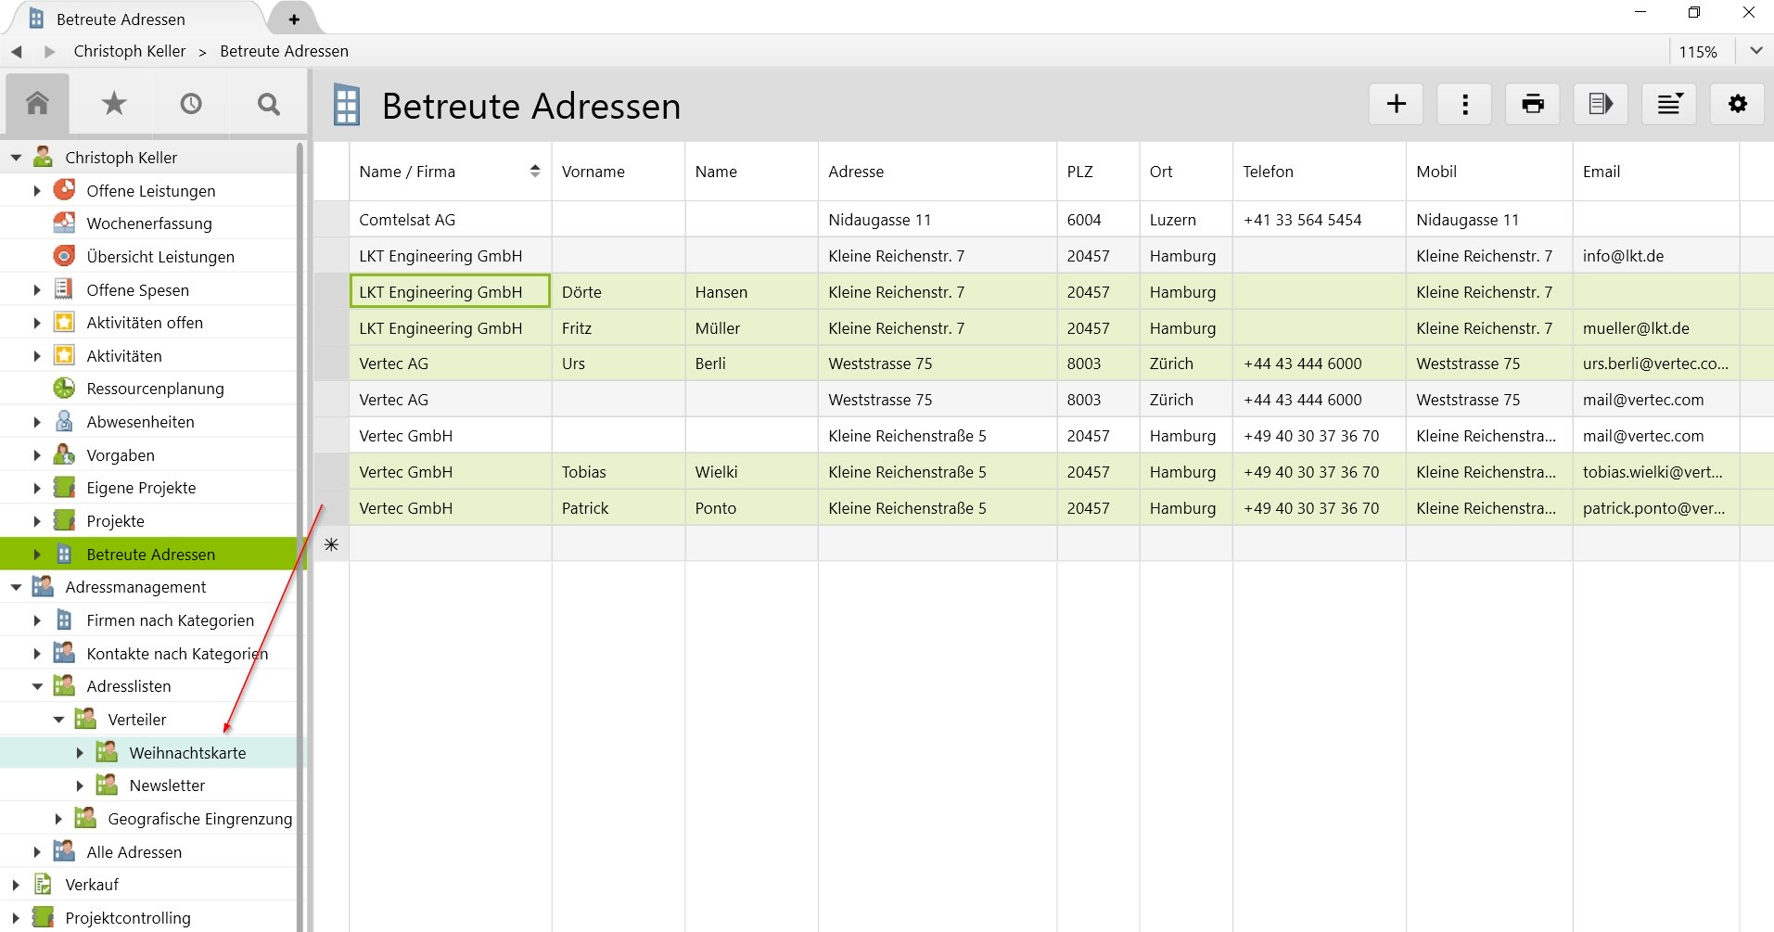Open a new tab with plus
Image resolution: width=1774 pixels, height=932 pixels.
click(x=294, y=19)
